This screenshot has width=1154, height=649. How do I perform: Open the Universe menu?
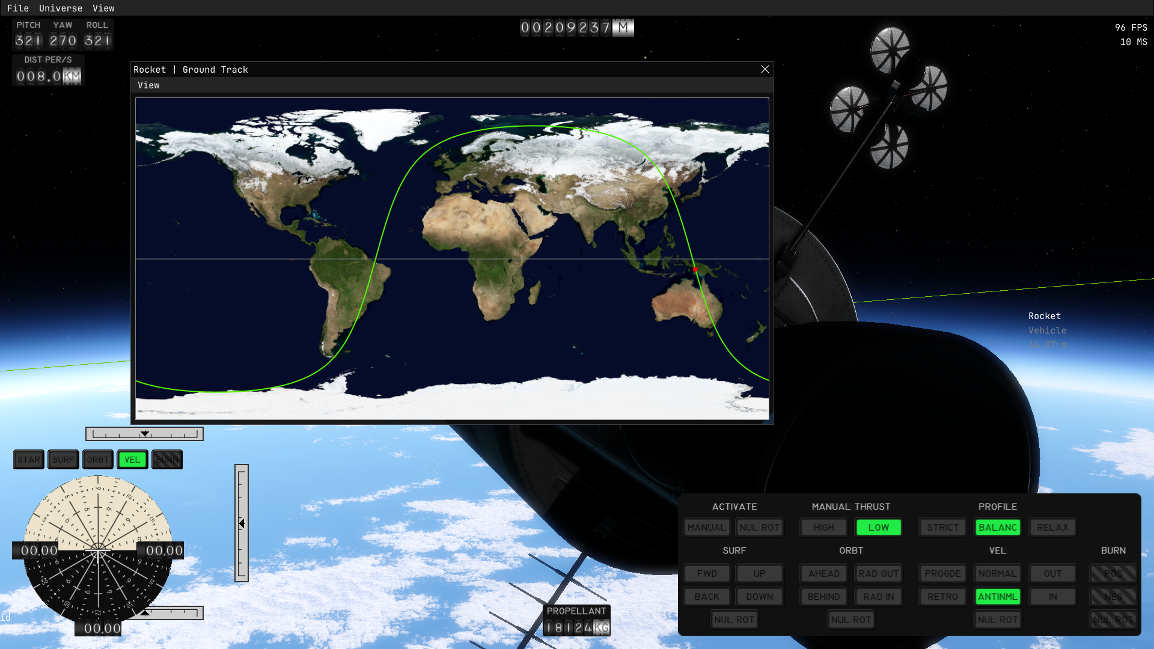point(61,8)
